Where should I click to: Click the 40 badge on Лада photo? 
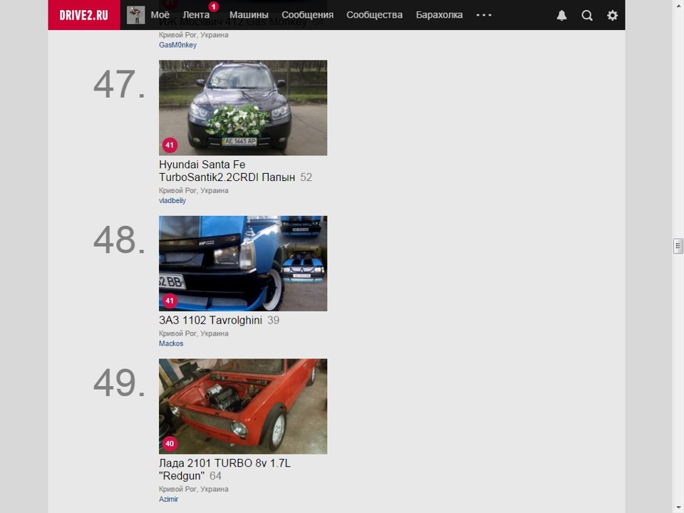pos(170,444)
